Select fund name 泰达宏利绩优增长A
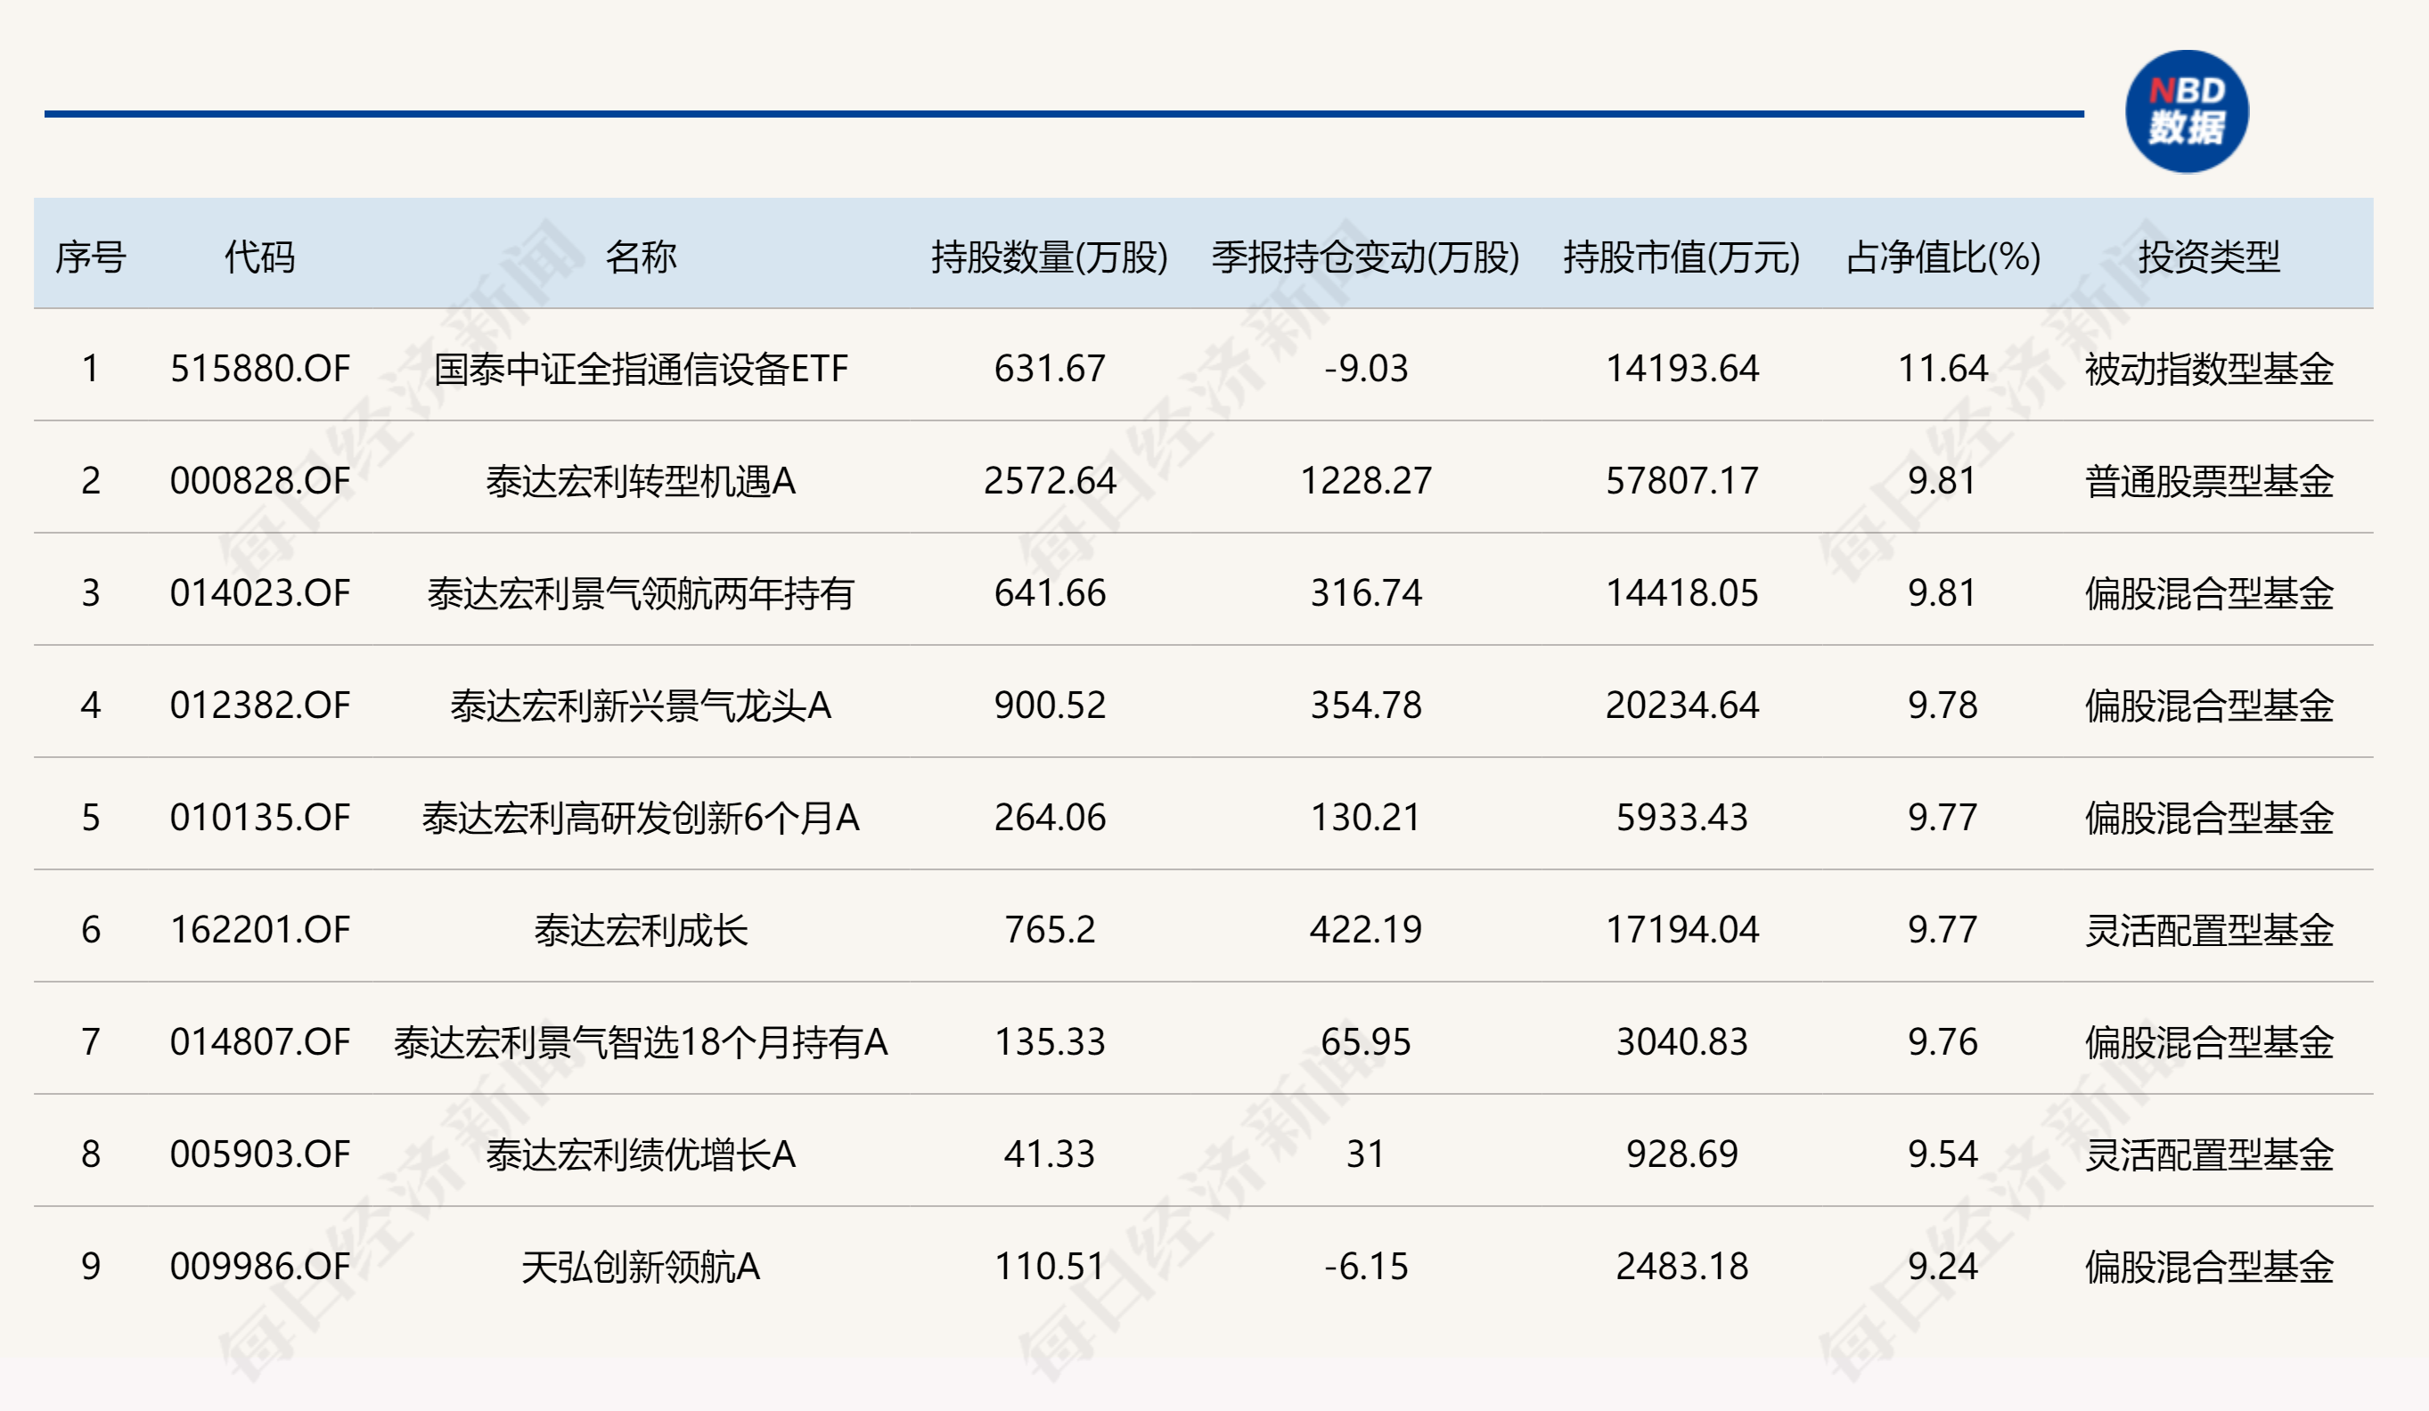The width and height of the screenshot is (2429, 1411). coord(641,1154)
